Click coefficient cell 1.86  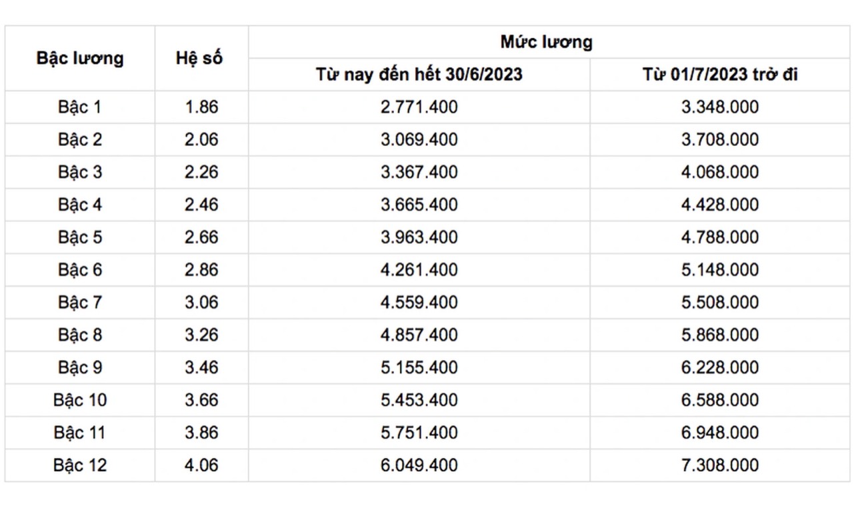point(201,107)
